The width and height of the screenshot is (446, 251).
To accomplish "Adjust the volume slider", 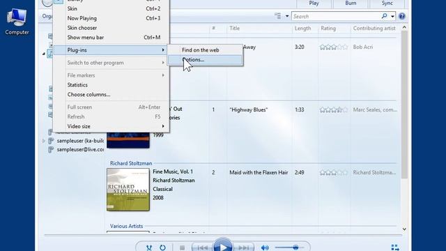I will [290, 248].
